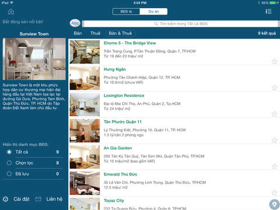280x210 pixels.
Task: Select the Tất cả radio option
Action: 9,152
